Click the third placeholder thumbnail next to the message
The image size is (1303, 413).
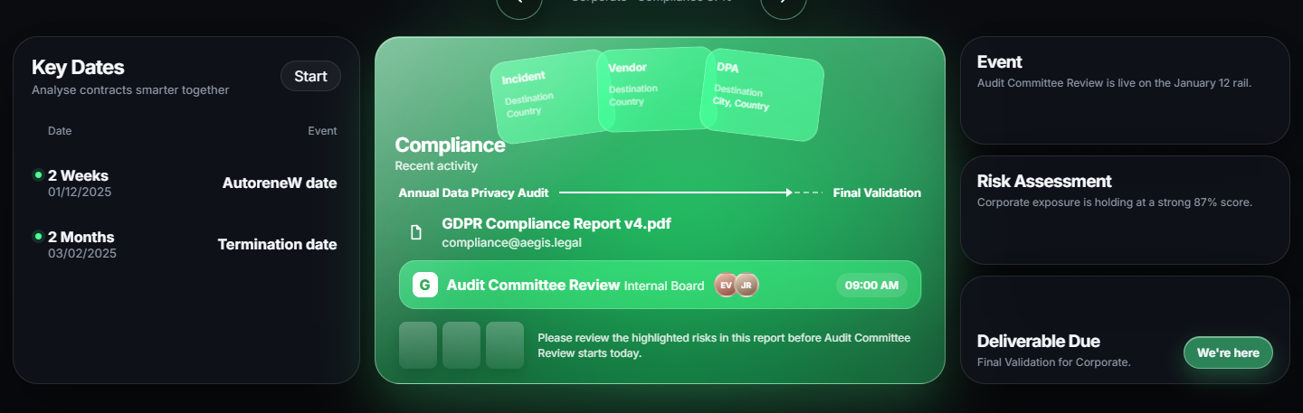(505, 344)
